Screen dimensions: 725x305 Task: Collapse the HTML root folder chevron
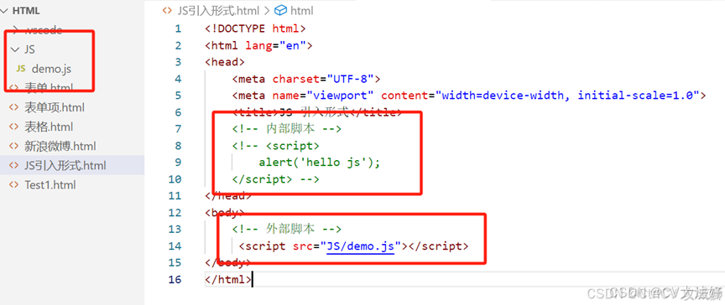click(x=5, y=11)
